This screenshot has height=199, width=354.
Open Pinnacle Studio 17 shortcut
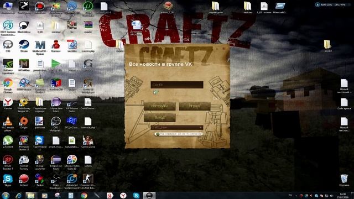click(x=24, y=143)
